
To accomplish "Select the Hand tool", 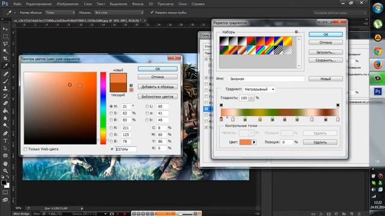I will pyautogui.click(x=5, y=163).
